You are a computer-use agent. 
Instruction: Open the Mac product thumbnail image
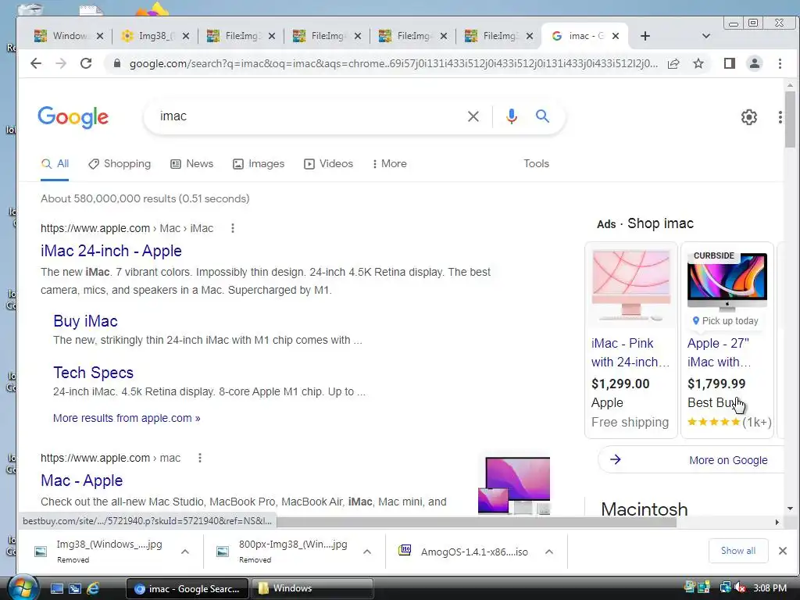(514, 485)
